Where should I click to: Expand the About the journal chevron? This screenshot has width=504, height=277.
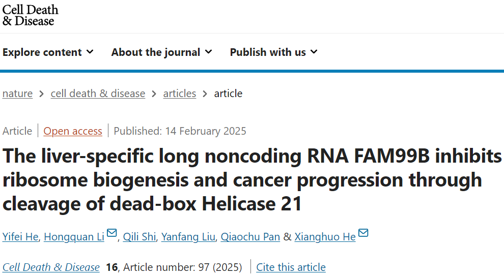pos(209,52)
